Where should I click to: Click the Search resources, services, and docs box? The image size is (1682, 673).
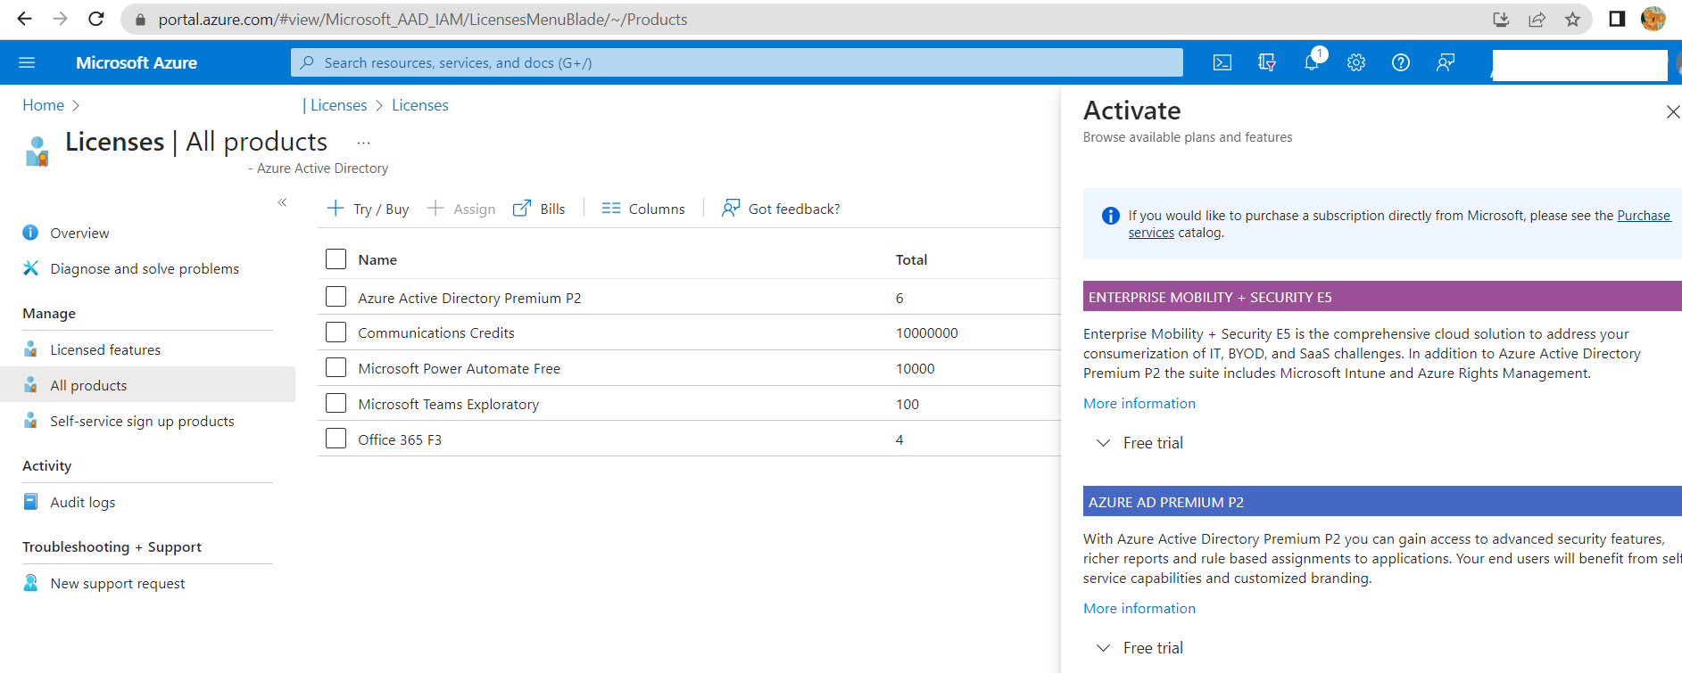pos(737,62)
